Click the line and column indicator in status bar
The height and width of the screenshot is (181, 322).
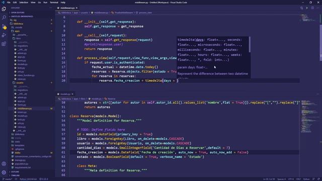click(269, 179)
